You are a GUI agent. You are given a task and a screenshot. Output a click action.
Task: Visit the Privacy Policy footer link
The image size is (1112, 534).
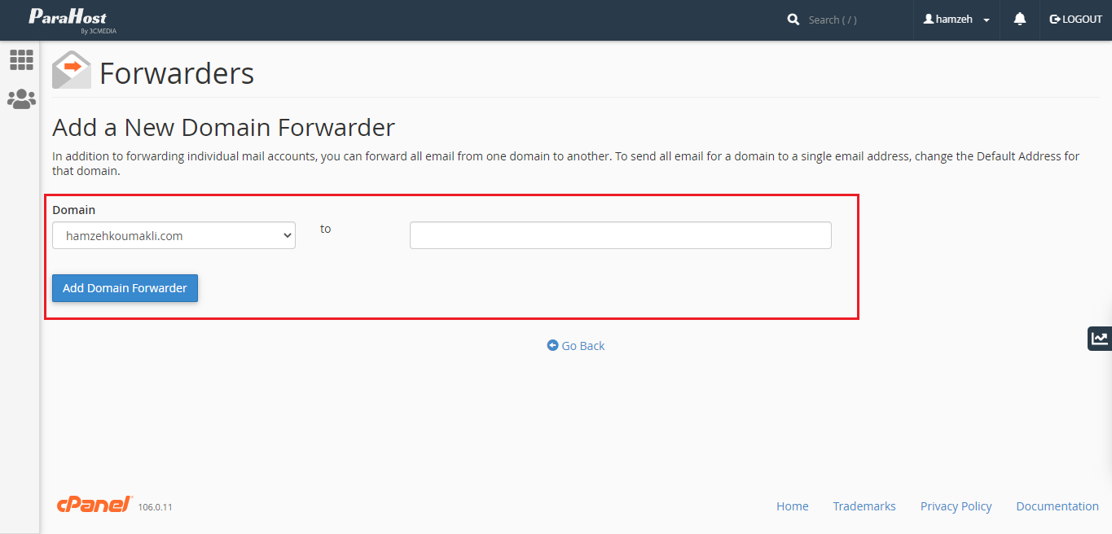click(x=956, y=506)
